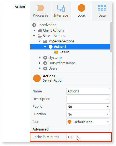
Task: Click the Description input field
Action: [x=88, y=99]
